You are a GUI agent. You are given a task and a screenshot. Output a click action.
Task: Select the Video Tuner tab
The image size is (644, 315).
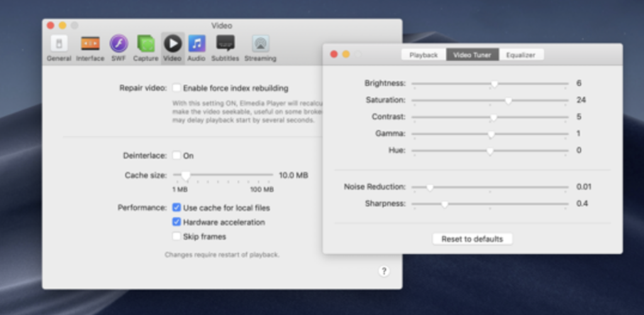point(472,55)
